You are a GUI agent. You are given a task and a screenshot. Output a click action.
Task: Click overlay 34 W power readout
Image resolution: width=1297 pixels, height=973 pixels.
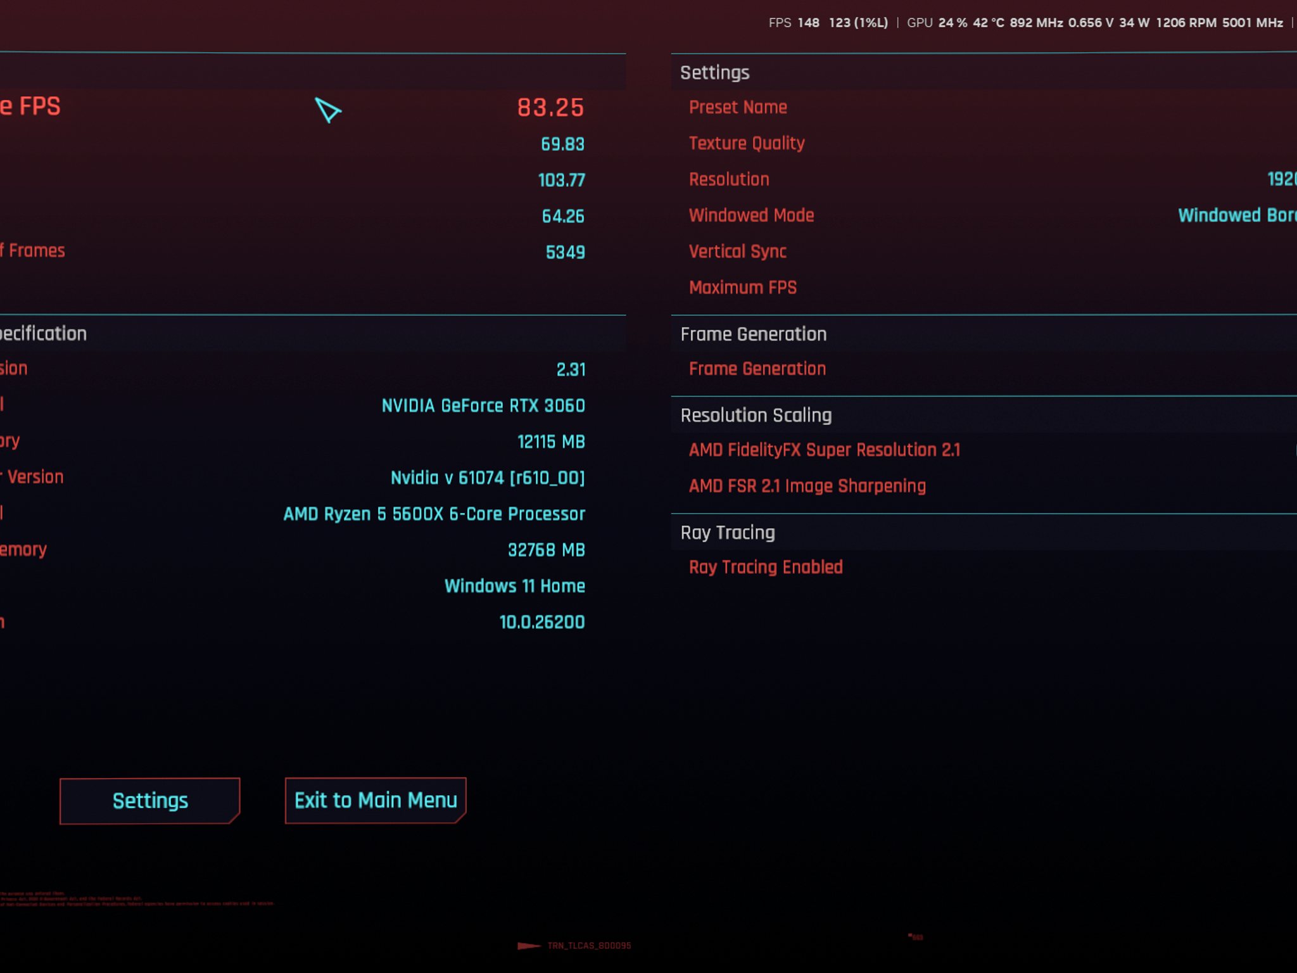point(1134,23)
